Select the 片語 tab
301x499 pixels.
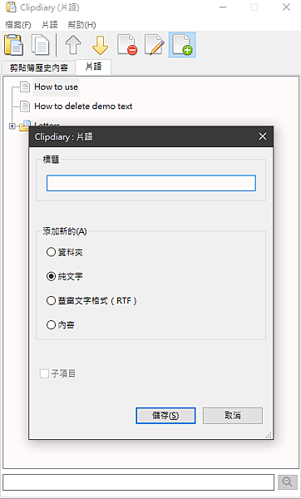(x=93, y=67)
